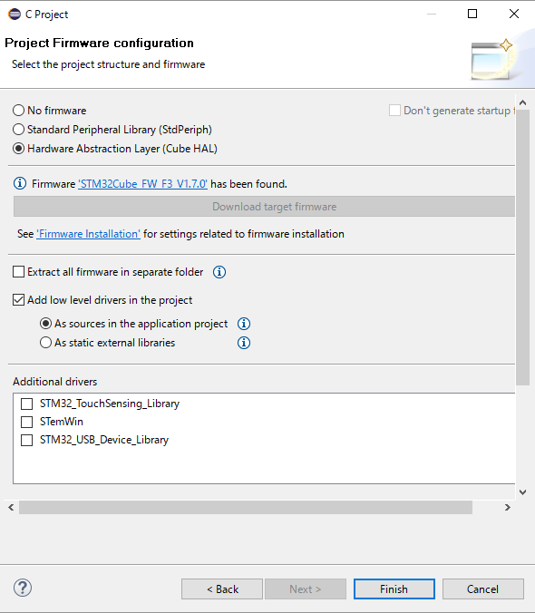Go back with the Back button

[x=222, y=589]
